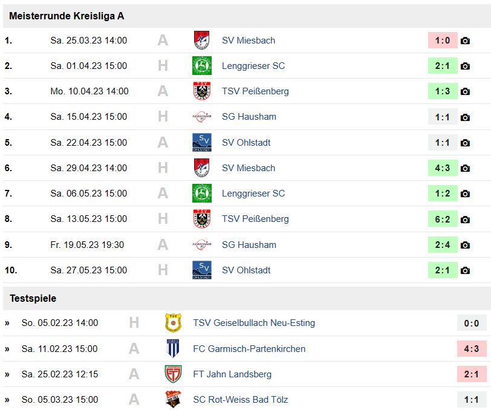Click TSV Geiselbullach Neu-Esting club crest
This screenshot has height=410, width=491.
point(173,323)
